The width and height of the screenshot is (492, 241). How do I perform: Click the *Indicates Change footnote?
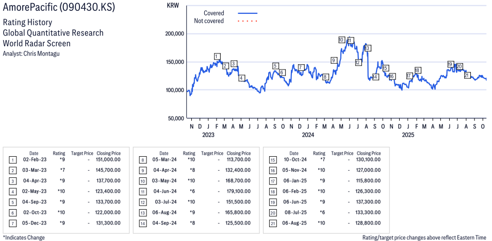(x=24, y=237)
